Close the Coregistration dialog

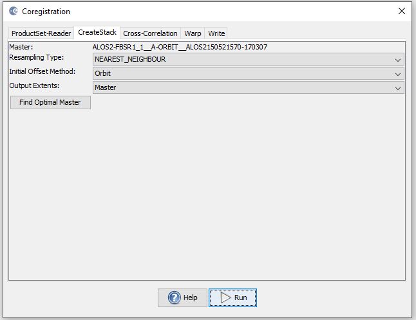402,11
